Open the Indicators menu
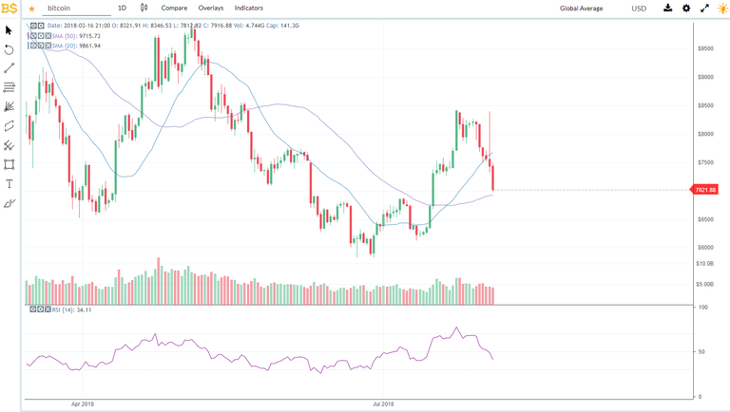Screen dimensions: 730x412 [x=249, y=8]
